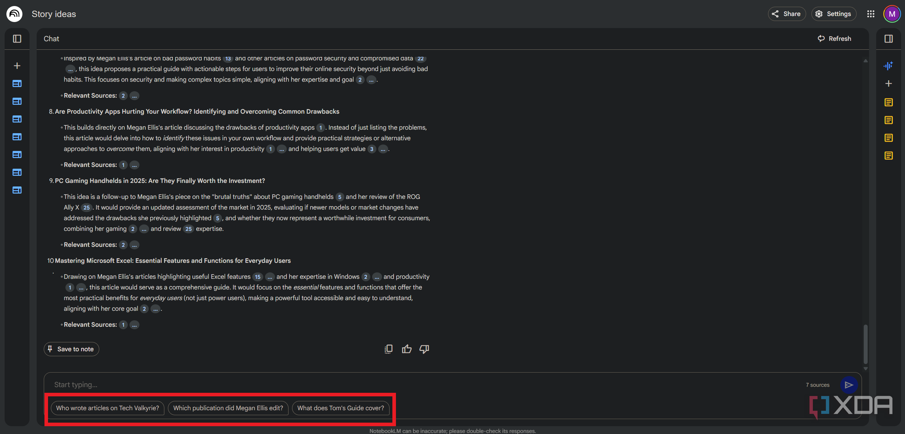The width and height of the screenshot is (905, 434).
Task: Click the Story ideas notebook title
Action: tap(54, 14)
